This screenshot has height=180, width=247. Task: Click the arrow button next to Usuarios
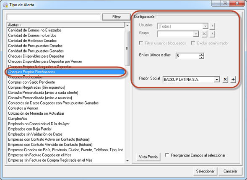click(x=212, y=26)
